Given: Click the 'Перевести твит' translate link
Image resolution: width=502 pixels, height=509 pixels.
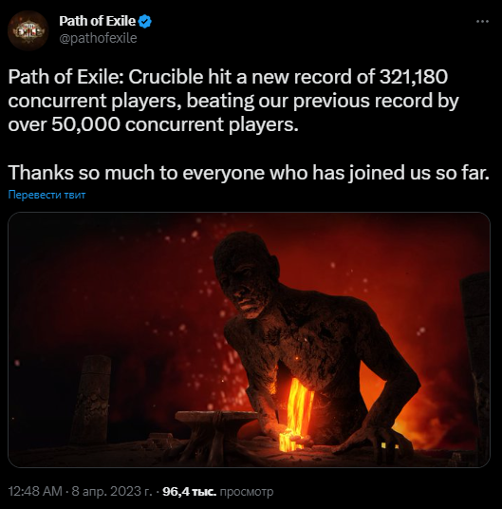Looking at the screenshot, I should pos(46,195).
